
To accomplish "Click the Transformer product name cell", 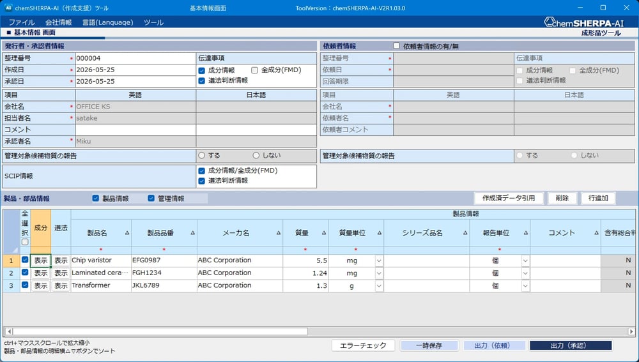I will point(101,285).
